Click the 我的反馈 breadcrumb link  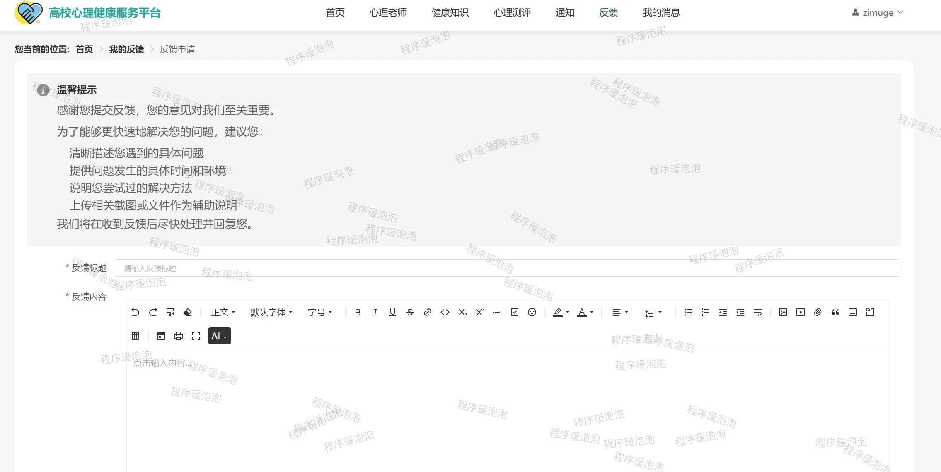click(x=126, y=49)
